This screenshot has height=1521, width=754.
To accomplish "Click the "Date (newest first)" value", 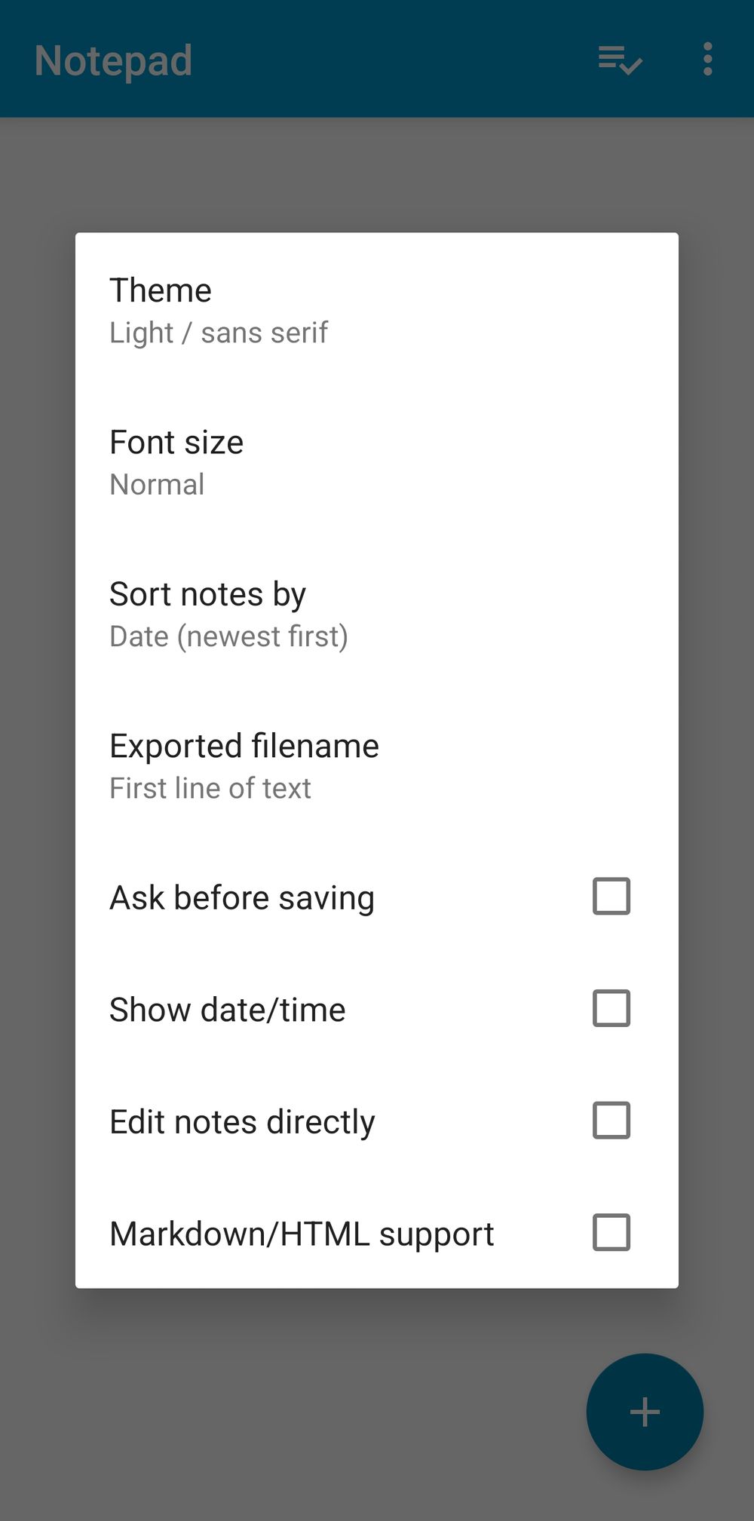I will 228,636.
